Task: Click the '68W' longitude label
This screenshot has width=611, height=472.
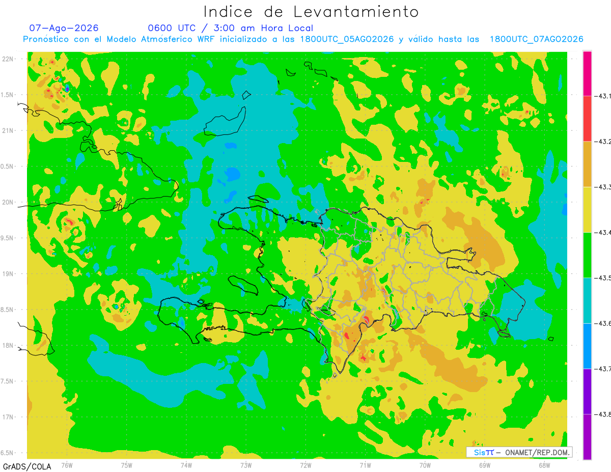Action: tap(544, 465)
